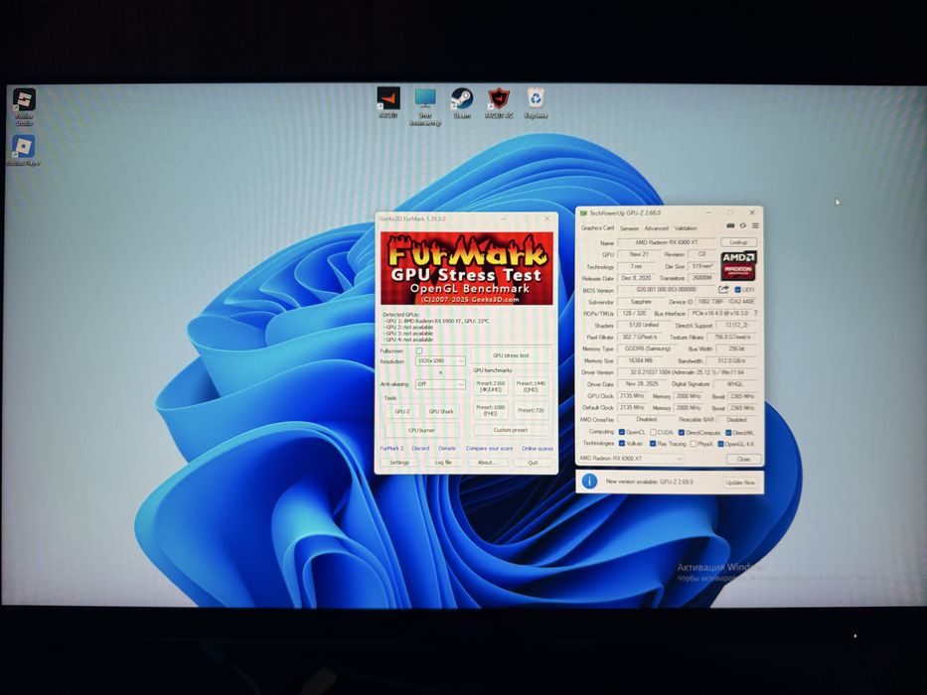This screenshot has width=927, height=695.
Task: Click the FurMark banner image
Action: (466, 268)
